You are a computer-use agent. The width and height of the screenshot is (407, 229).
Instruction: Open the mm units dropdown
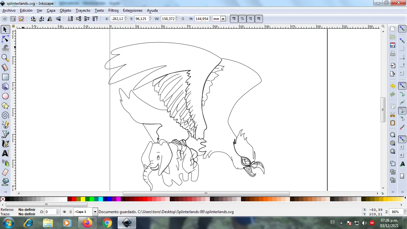click(223, 19)
